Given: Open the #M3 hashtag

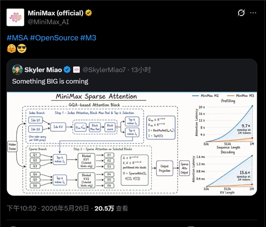Looking at the screenshot, I should coord(88,38).
